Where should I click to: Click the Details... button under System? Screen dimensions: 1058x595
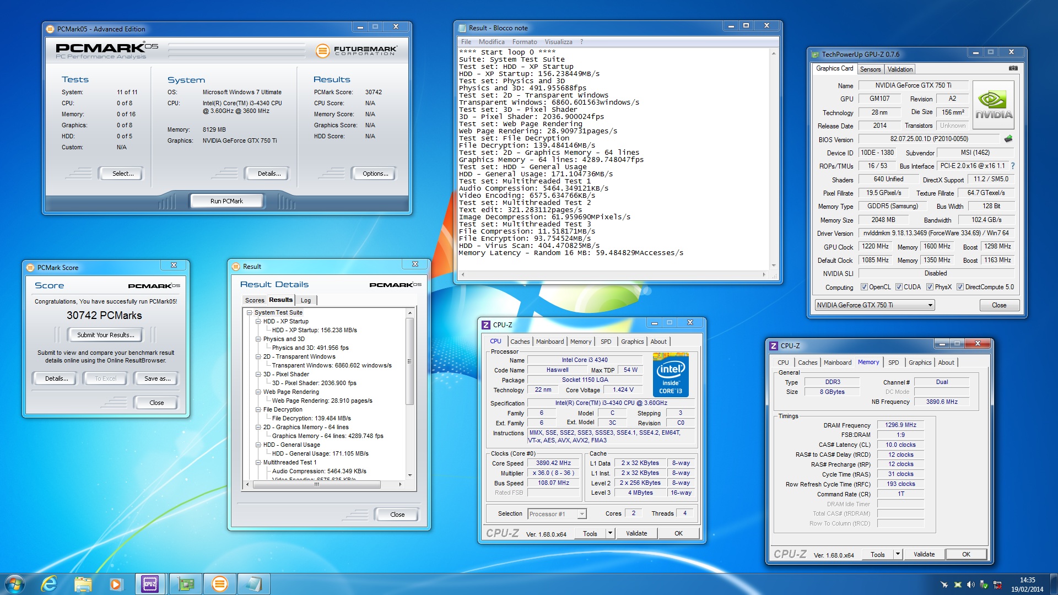(x=269, y=174)
